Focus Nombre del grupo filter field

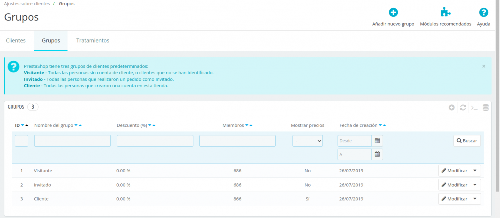point(72,141)
